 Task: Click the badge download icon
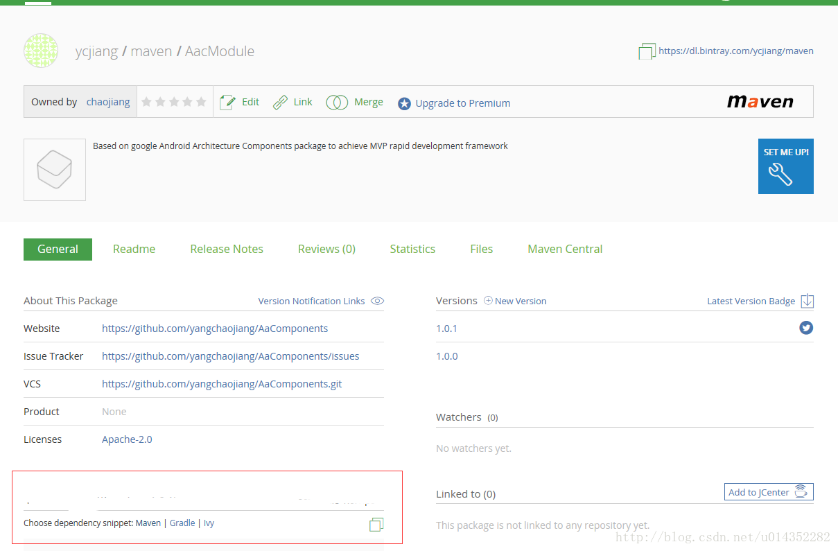807,301
